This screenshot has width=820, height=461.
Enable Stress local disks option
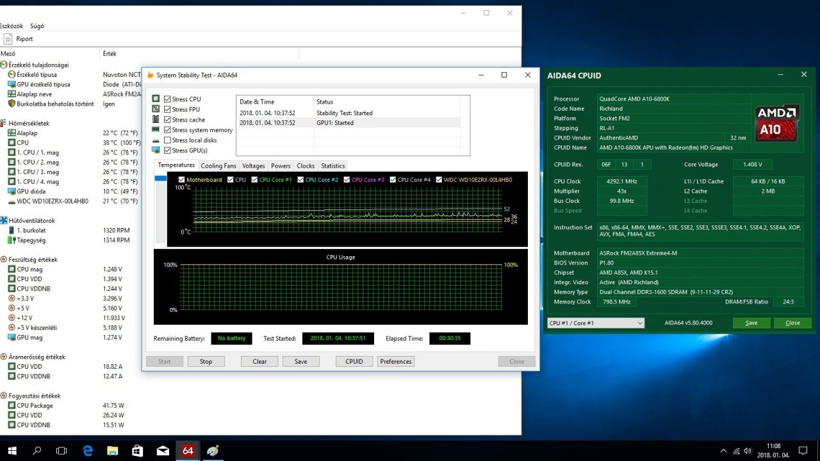[168, 140]
